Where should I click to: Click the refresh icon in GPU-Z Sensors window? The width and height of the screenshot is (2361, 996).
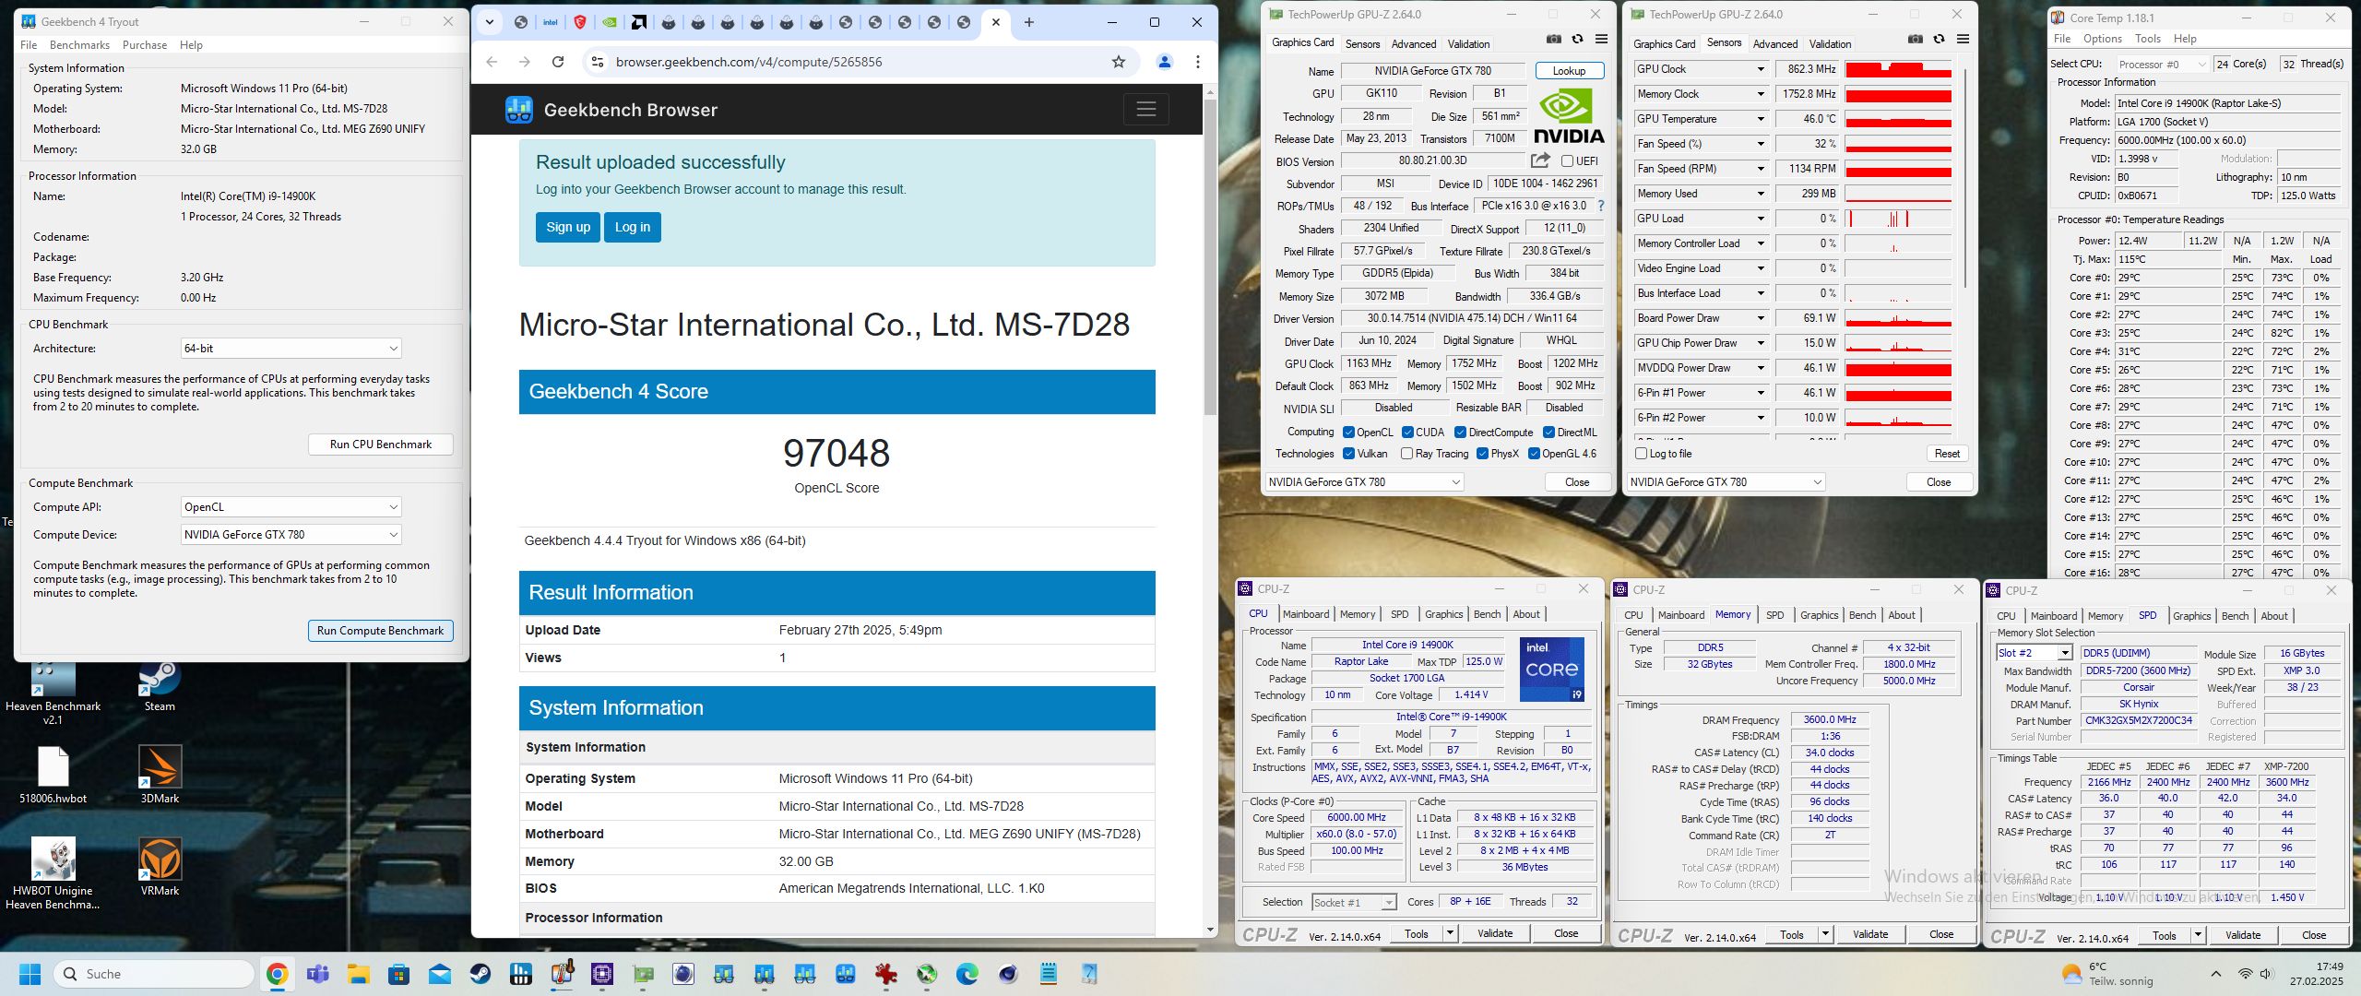point(1940,39)
